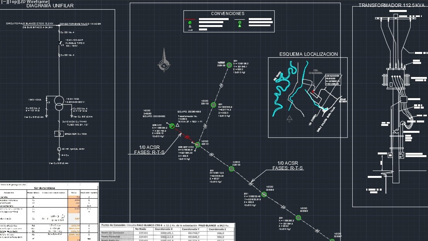Open the [-] viewport controls menu
428x241 pixels.
coord(4,2)
